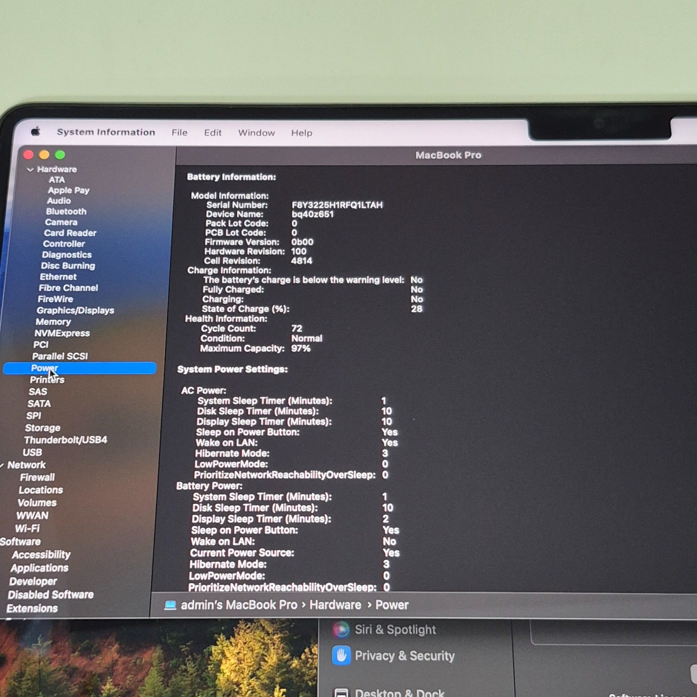Screen dimensions: 697x697
Task: Click the Maximum Capacity value 97%
Action: click(x=301, y=348)
